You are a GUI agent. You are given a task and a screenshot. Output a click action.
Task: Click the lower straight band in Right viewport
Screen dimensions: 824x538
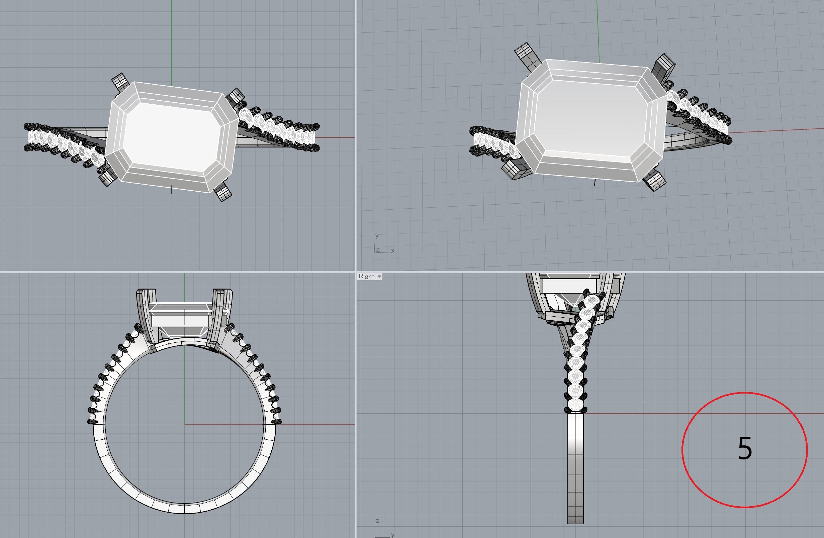[x=576, y=467]
